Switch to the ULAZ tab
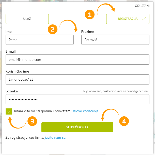Screen dimensions: 155x155 (27, 19)
